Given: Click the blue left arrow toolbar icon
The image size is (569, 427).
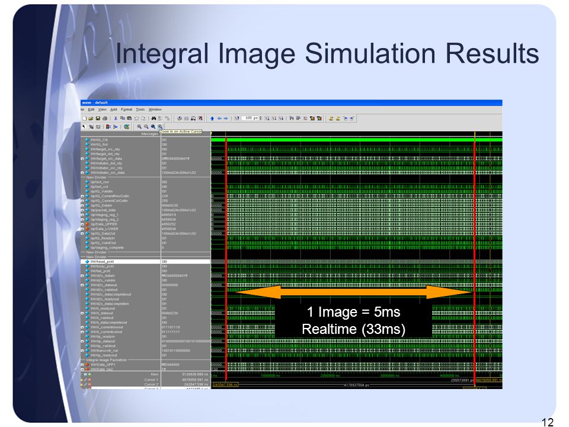Looking at the screenshot, I should (x=219, y=119).
